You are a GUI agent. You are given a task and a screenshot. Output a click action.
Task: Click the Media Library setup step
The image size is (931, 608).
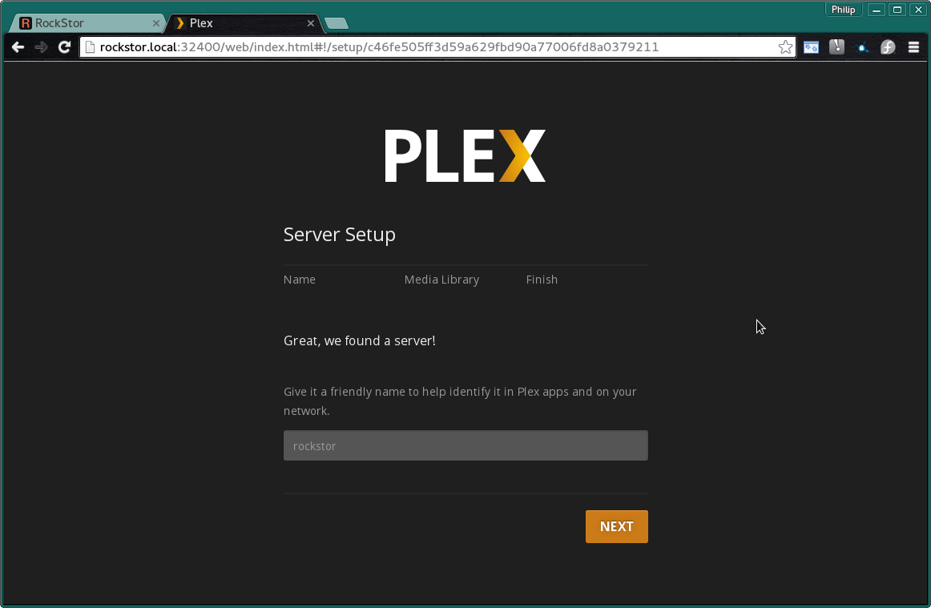[x=441, y=280]
